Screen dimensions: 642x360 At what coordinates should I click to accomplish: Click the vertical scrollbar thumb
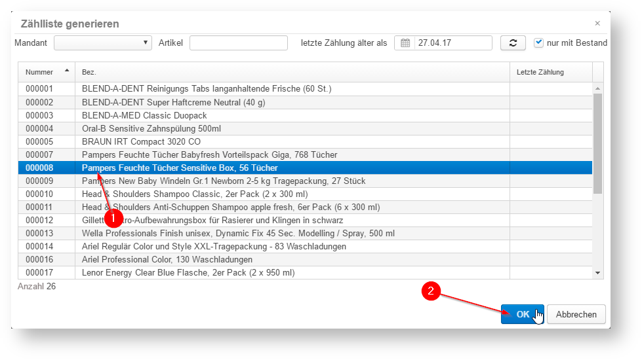[598, 143]
